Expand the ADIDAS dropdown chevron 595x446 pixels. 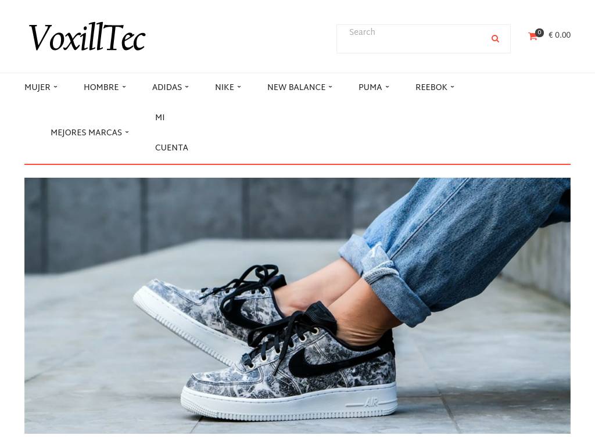click(187, 87)
